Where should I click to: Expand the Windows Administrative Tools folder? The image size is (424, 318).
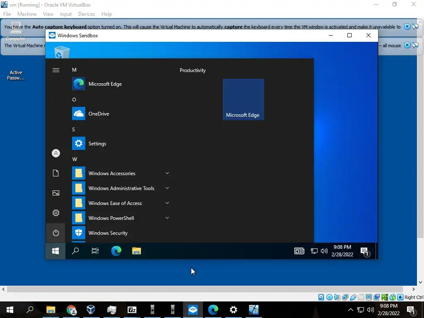tap(120, 188)
